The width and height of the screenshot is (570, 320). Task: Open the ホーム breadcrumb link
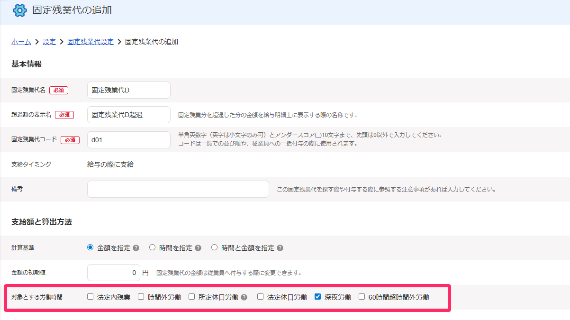point(21,42)
